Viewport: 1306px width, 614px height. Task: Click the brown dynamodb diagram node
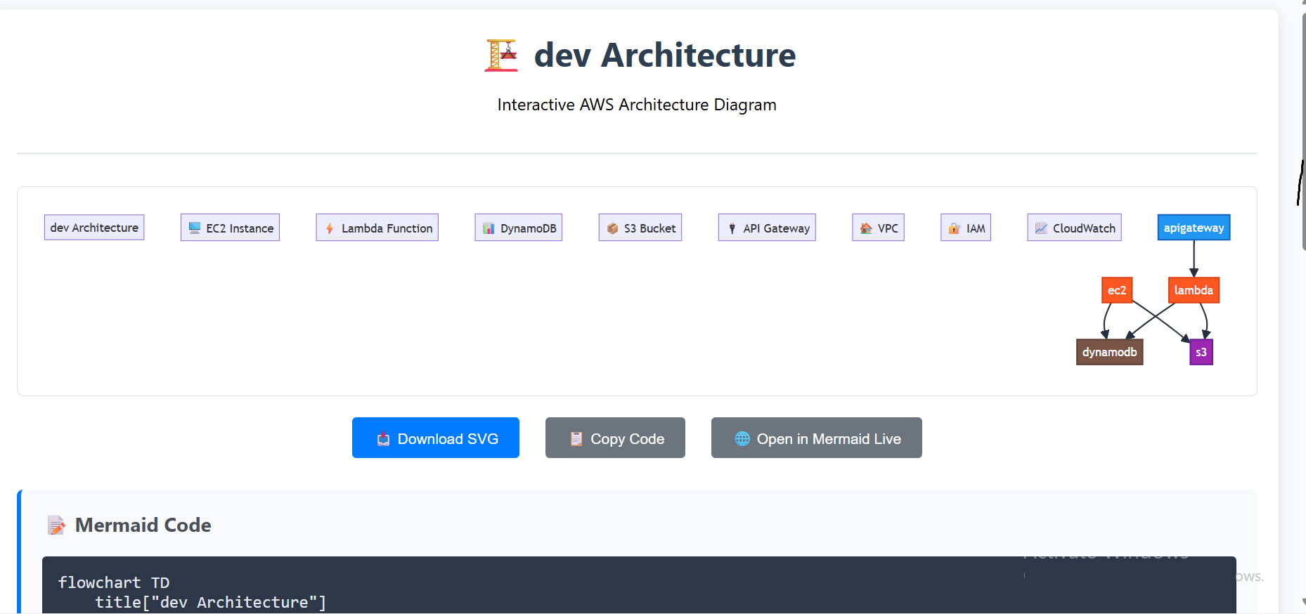point(1110,352)
